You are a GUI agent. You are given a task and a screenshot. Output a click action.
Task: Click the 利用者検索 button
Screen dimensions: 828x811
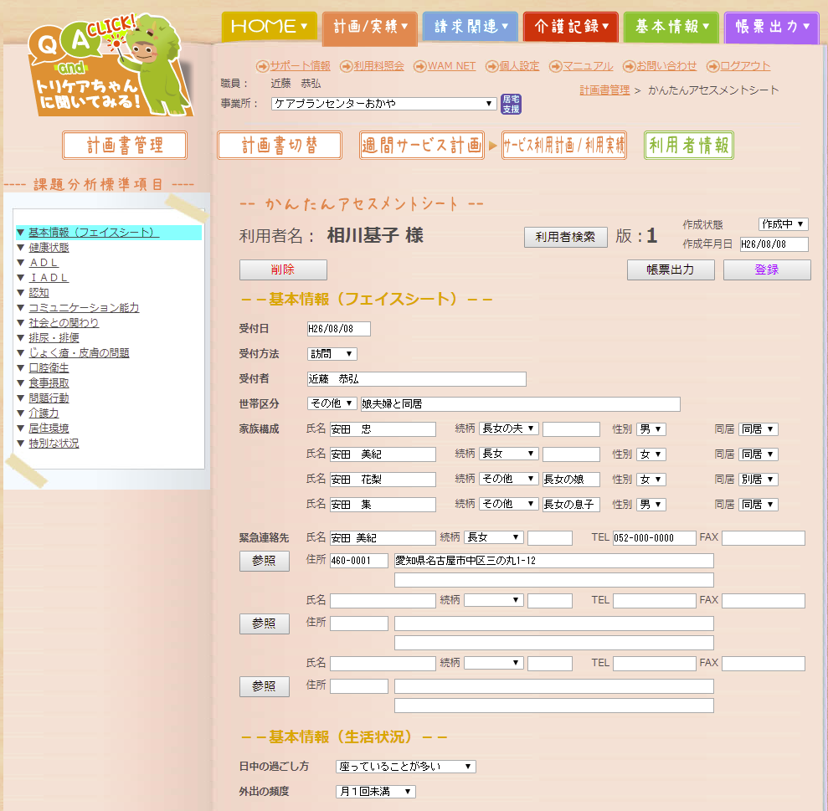click(565, 237)
